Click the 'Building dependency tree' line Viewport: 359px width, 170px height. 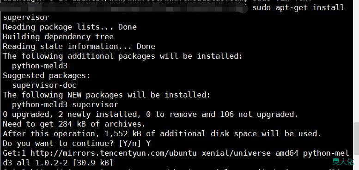coord(58,37)
